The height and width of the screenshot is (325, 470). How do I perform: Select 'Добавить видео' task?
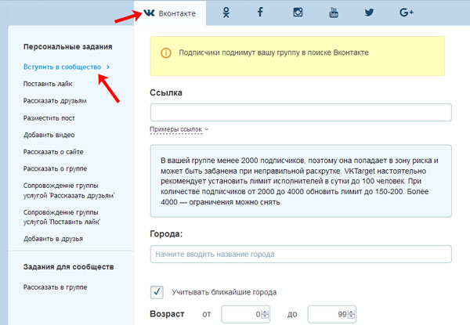pos(49,135)
